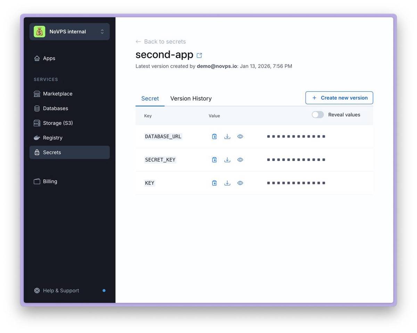
Task: Expand the NoVPS internal workspace switcher
Action: pyautogui.click(x=102, y=32)
